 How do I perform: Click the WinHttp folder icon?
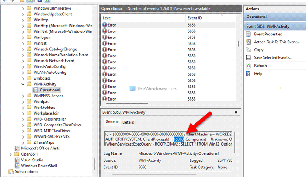(29, 20)
